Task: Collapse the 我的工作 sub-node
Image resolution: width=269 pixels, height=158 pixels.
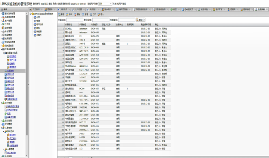Action: [3, 131]
